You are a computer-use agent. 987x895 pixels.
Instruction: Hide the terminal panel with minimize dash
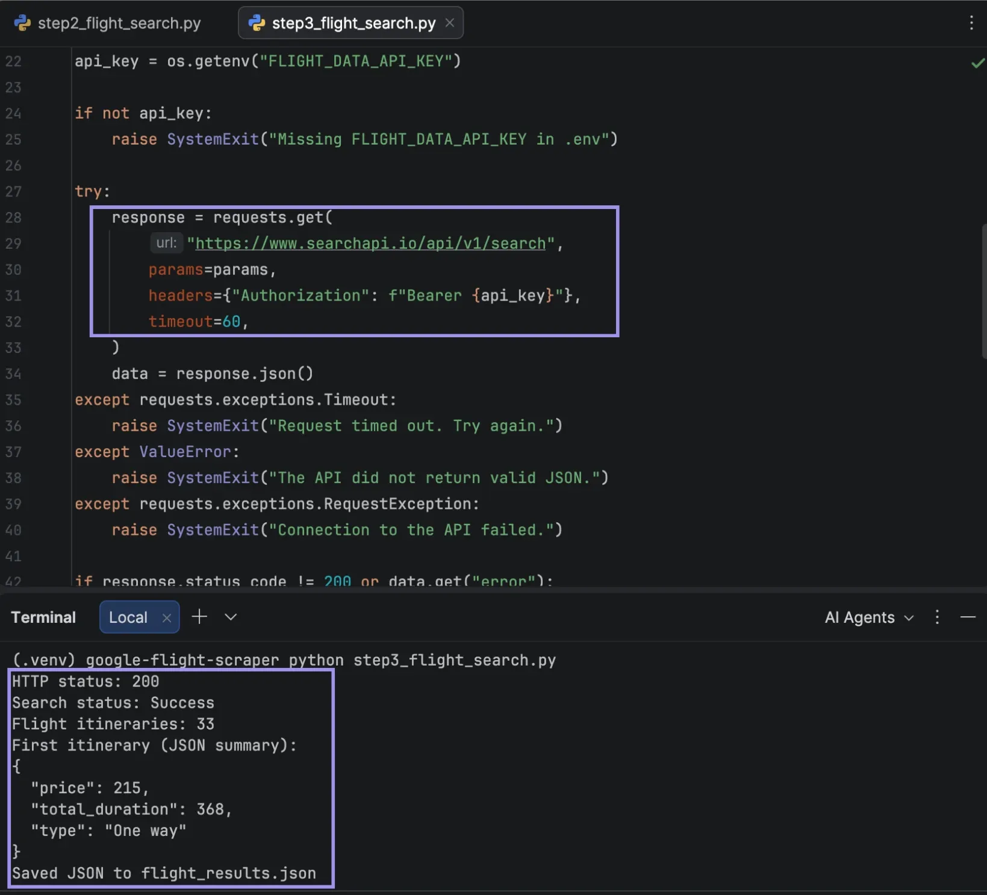pyautogui.click(x=968, y=617)
